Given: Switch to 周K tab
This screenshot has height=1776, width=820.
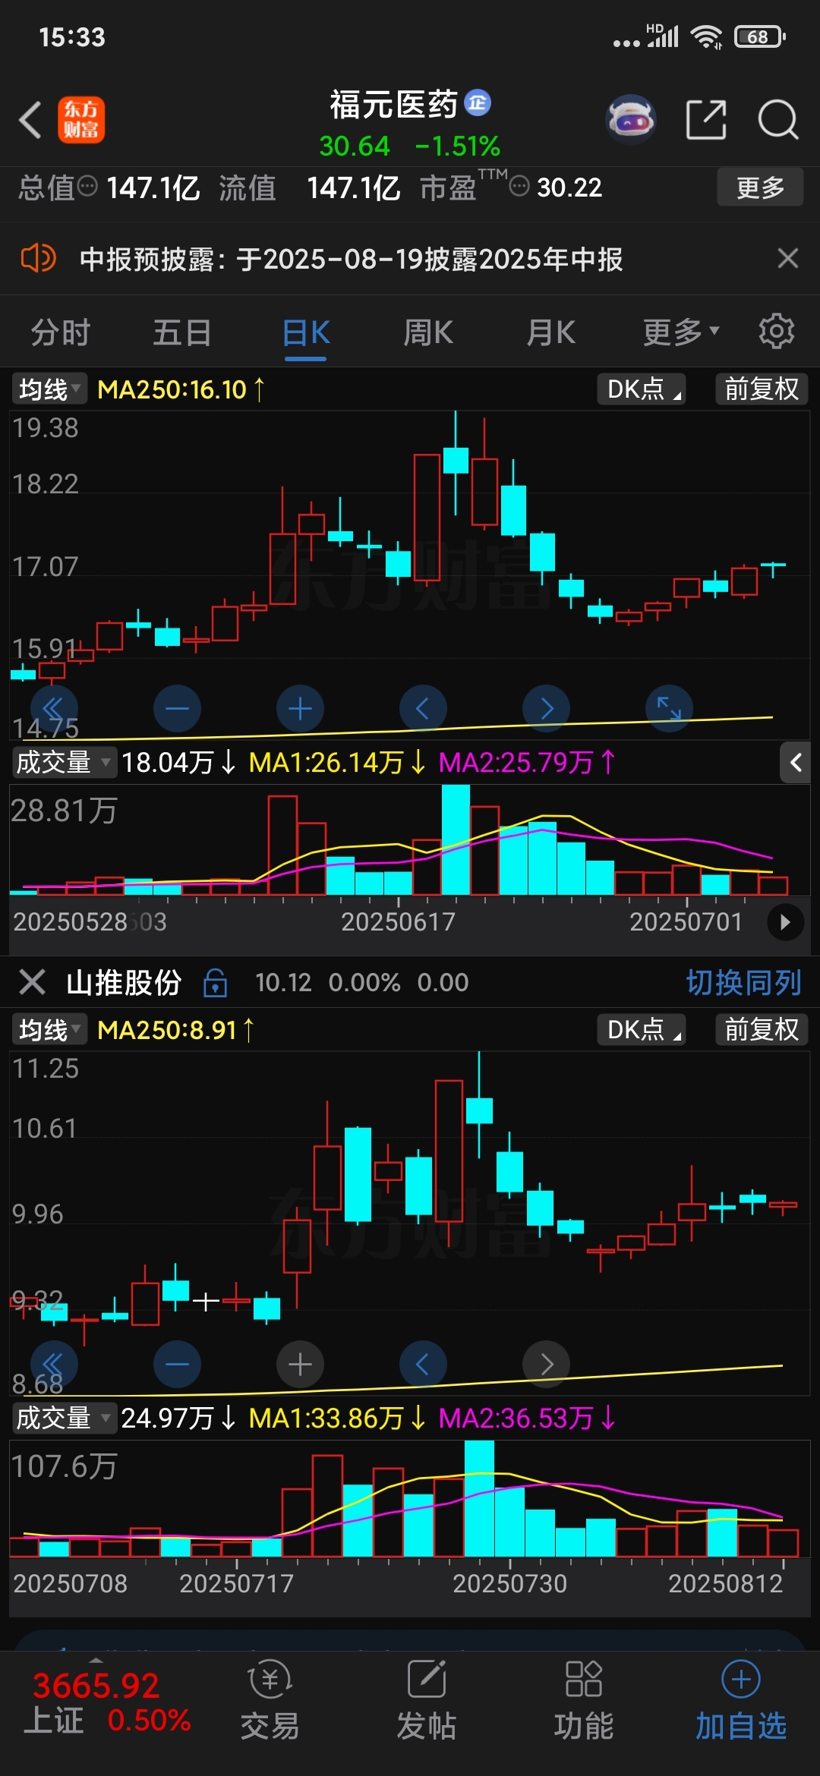Looking at the screenshot, I should point(428,332).
